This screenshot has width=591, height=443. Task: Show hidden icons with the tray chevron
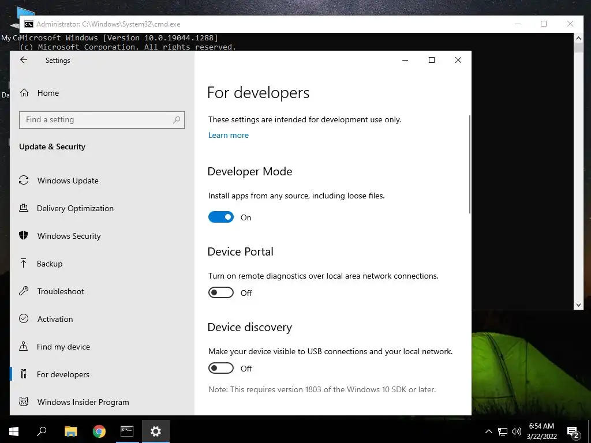488,431
